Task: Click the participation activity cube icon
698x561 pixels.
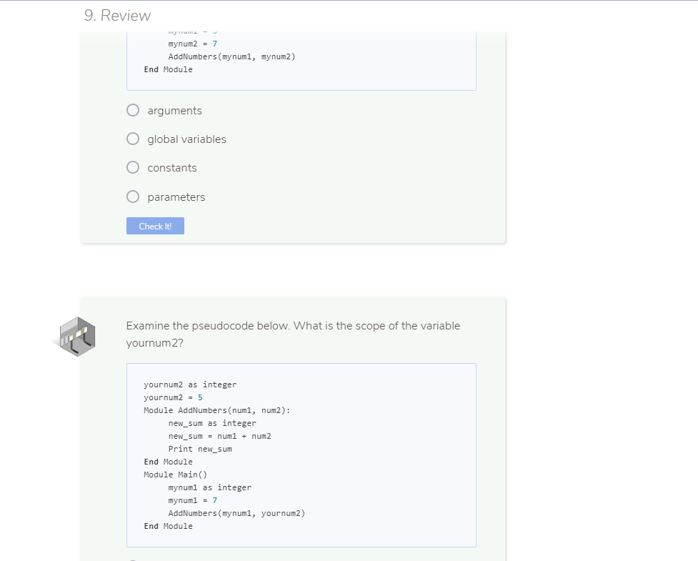Action: click(x=74, y=336)
